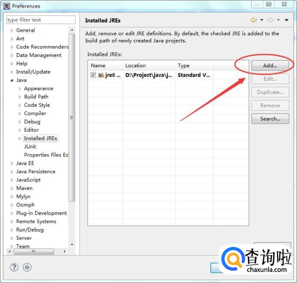The image size is (297, 283).
Task: Click the Name column header
Action: pyautogui.click(x=105, y=66)
